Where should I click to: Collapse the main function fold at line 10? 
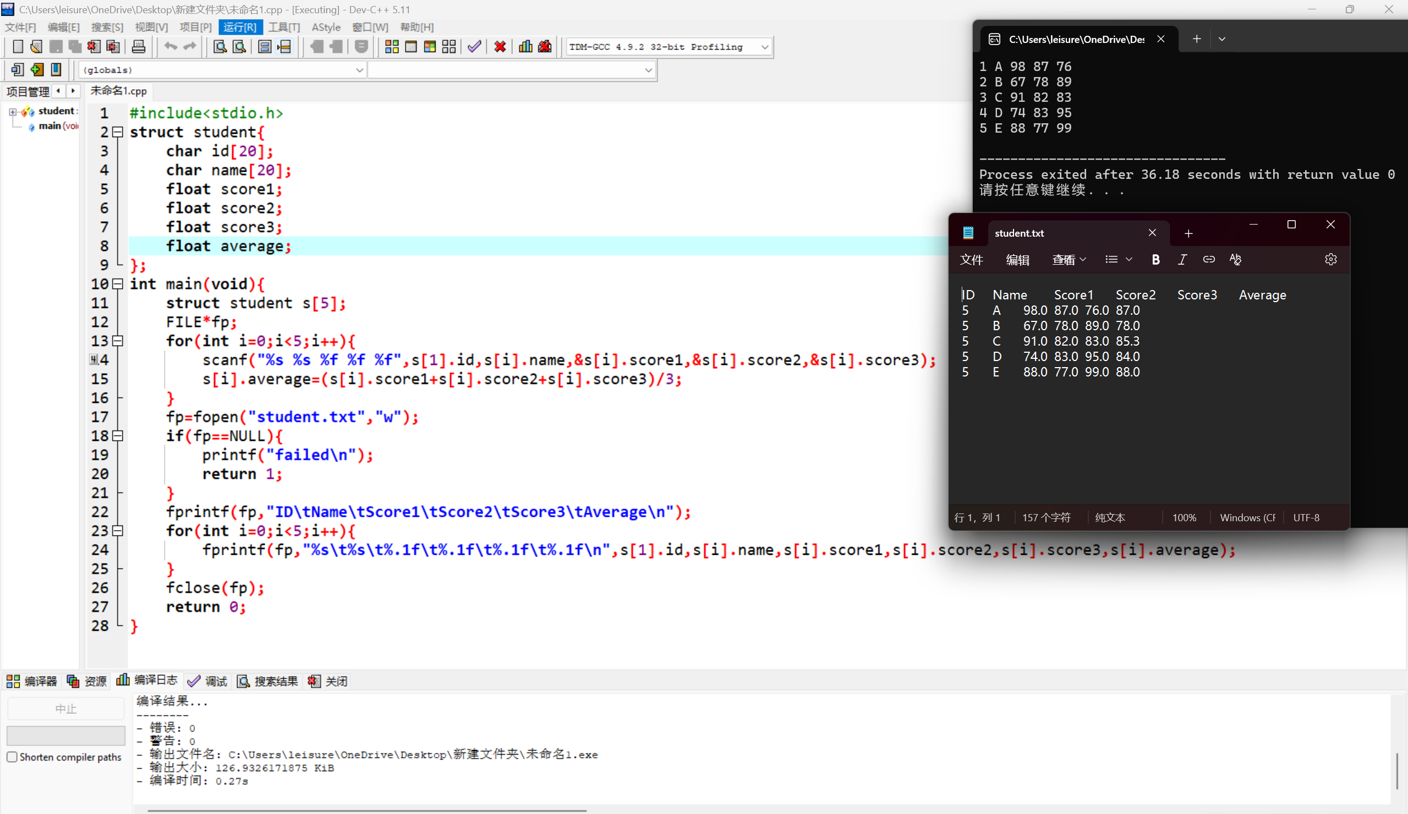click(x=118, y=284)
